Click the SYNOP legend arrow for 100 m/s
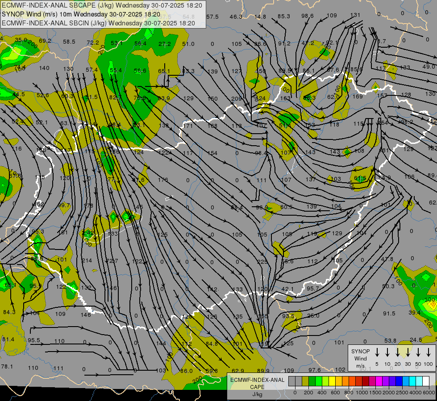 [x=429, y=352]
